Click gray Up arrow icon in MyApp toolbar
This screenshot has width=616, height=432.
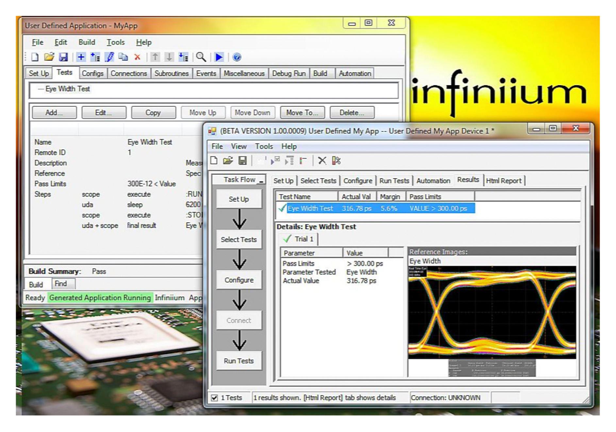(x=155, y=57)
